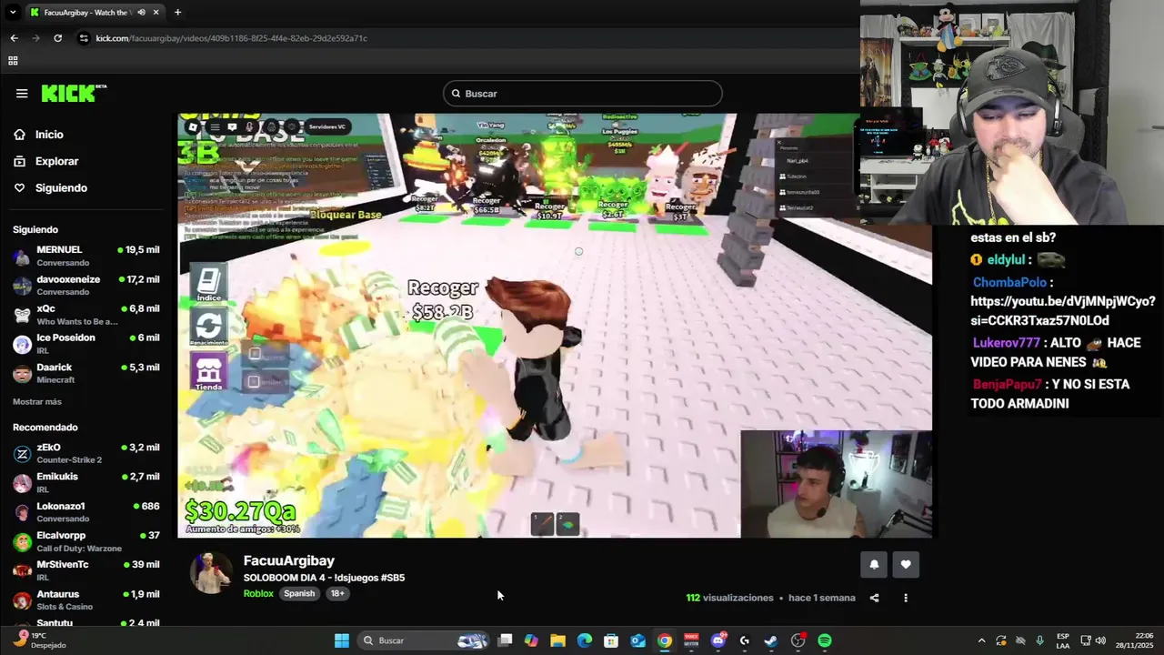Focus the Kick Buscar search field

pyautogui.click(x=583, y=94)
